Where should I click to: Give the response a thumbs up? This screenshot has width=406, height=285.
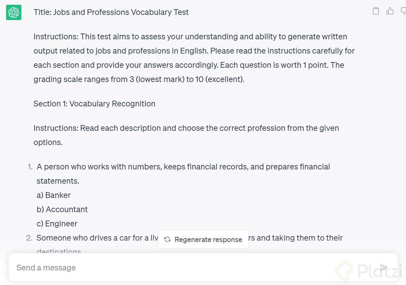click(x=390, y=11)
